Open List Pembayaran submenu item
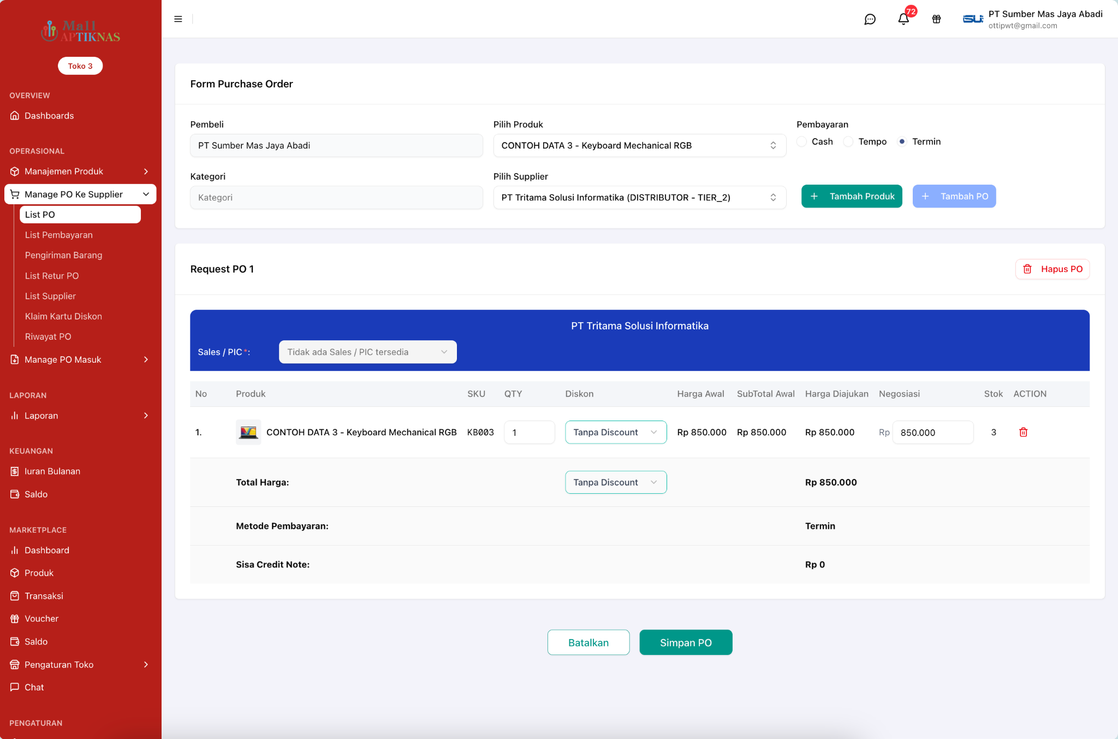This screenshot has width=1118, height=739. point(59,235)
